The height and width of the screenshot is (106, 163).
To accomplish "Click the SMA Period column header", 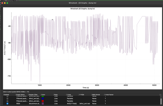I will pyautogui.click(x=96, y=95).
